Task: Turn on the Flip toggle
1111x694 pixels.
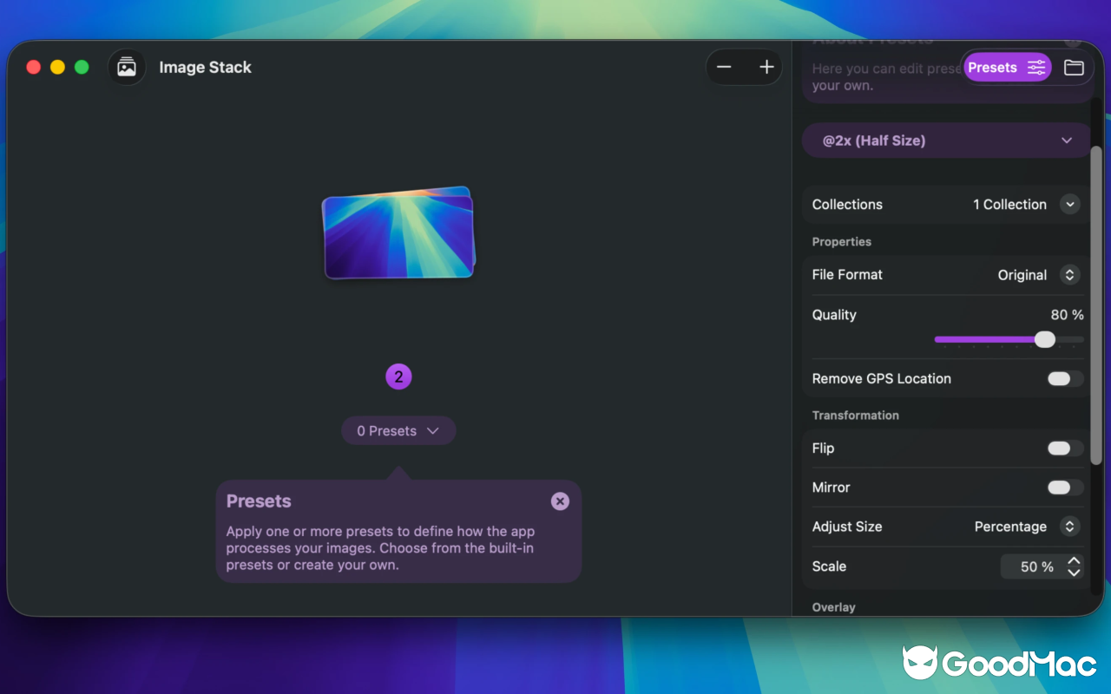Action: click(1065, 448)
